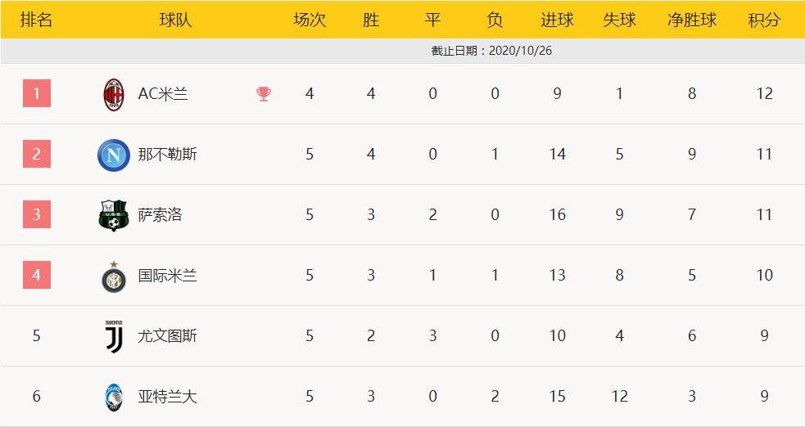Click the red rank 4 badge
The width and height of the screenshot is (805, 427).
click(x=37, y=275)
